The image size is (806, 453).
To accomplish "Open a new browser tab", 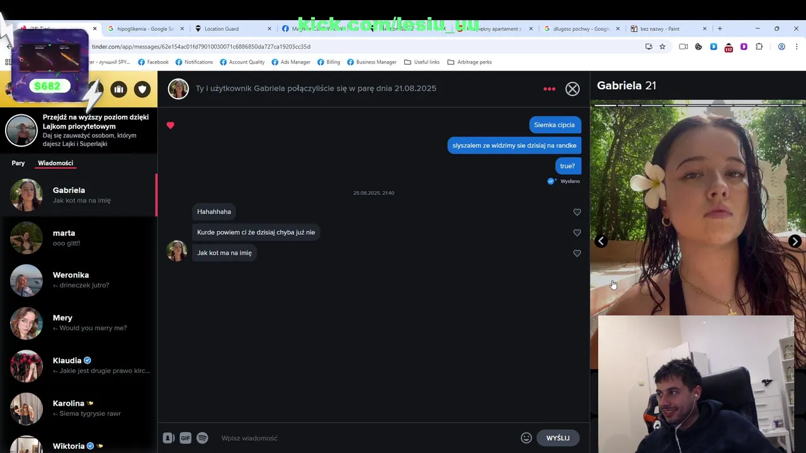I will pyautogui.click(x=720, y=28).
